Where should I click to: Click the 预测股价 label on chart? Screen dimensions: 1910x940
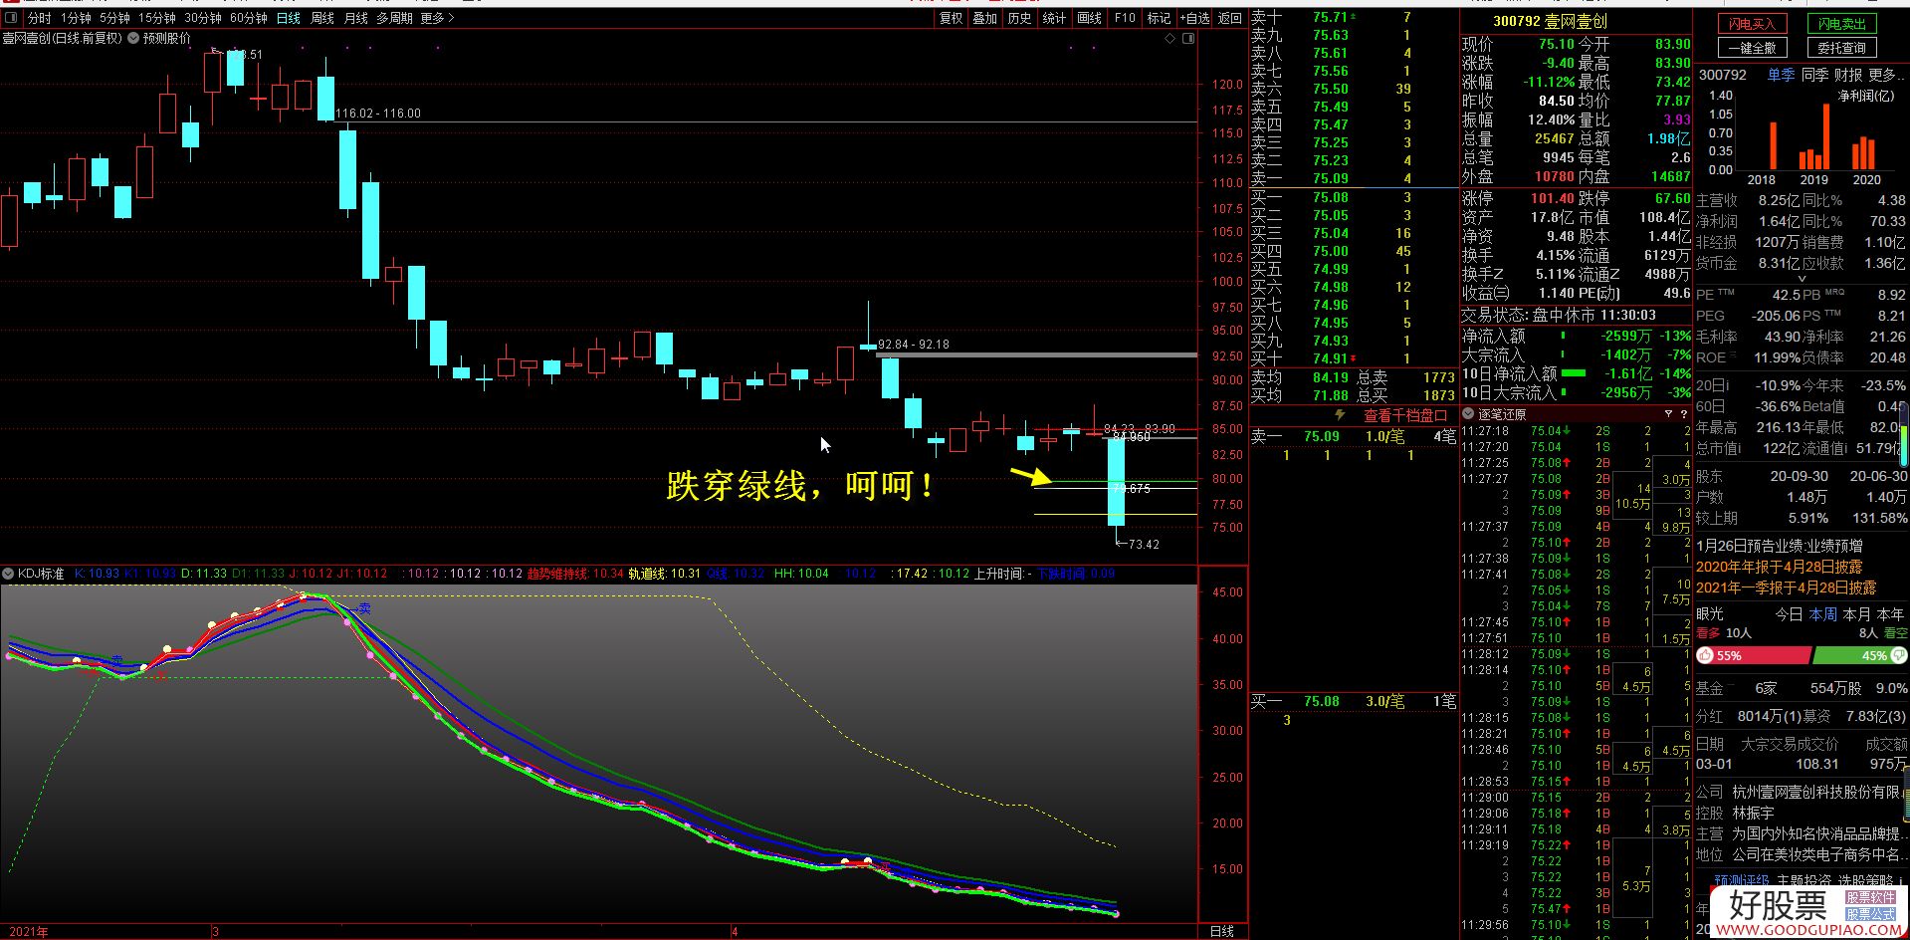point(166,38)
